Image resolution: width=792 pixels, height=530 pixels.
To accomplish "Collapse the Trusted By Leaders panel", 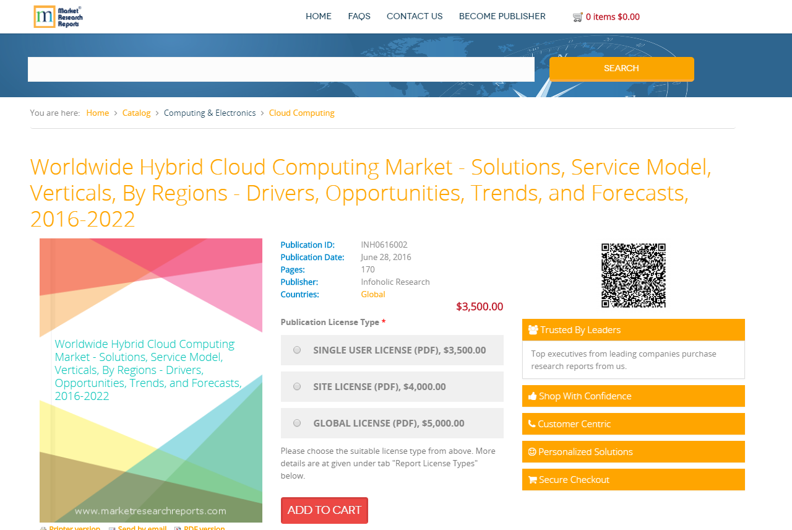I will coord(634,330).
